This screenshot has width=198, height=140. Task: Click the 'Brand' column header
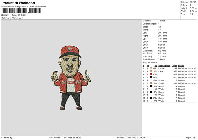181,66
